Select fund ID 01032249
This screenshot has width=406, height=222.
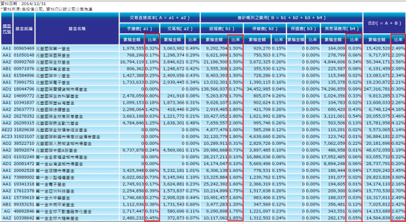coord(24,157)
